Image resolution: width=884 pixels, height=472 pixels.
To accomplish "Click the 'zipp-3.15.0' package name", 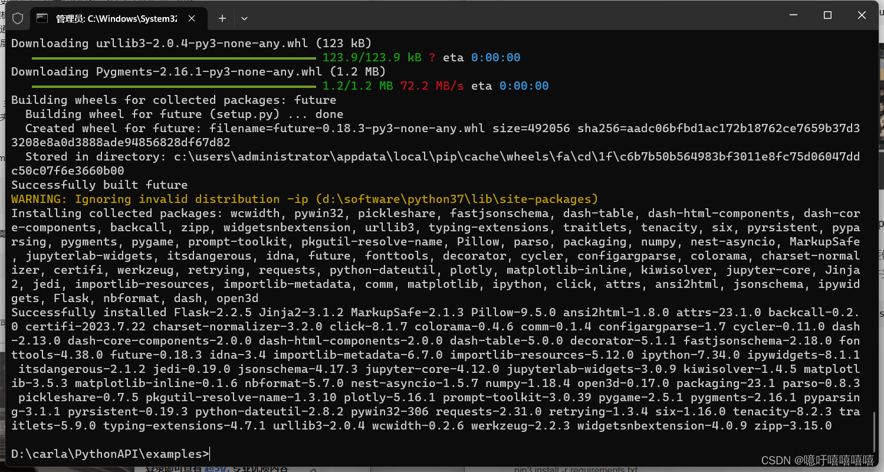I will click(793, 425).
